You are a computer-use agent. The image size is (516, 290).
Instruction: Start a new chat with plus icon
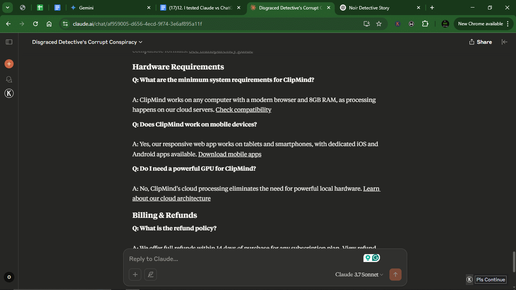pos(9,64)
